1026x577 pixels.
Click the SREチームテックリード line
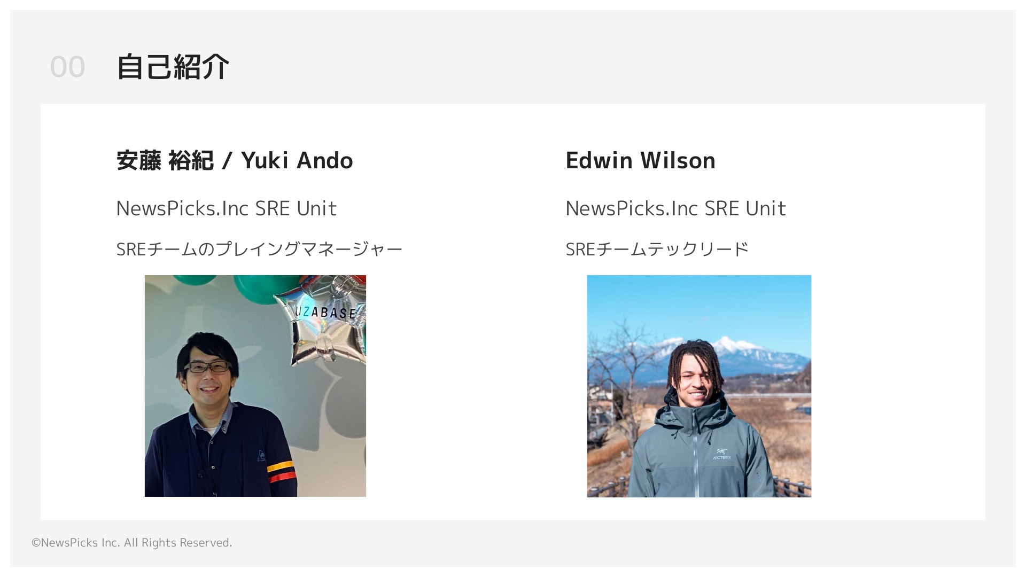(x=657, y=249)
